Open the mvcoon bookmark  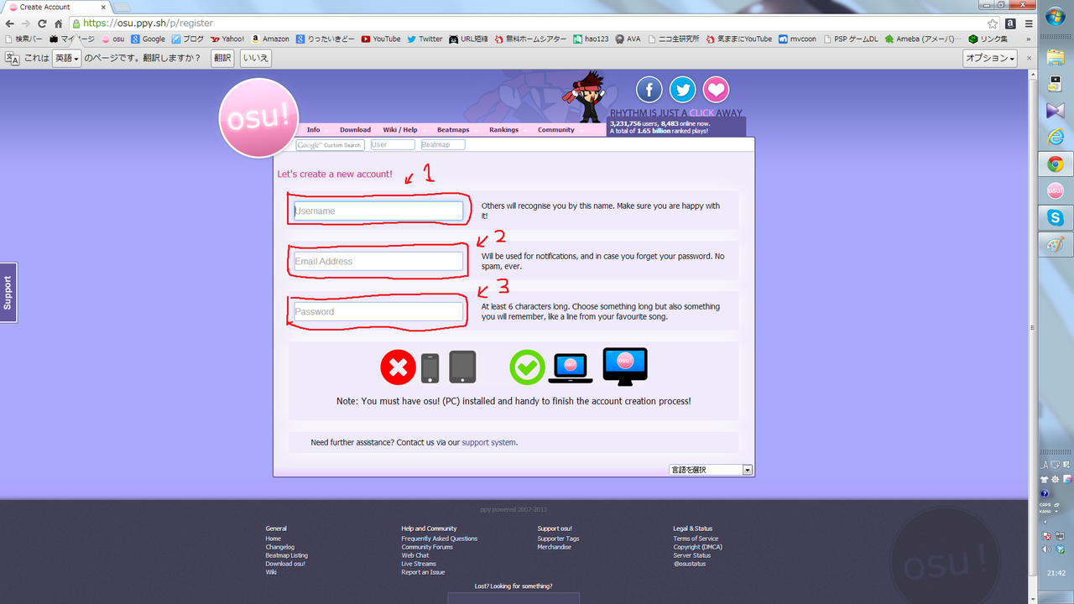pos(797,39)
